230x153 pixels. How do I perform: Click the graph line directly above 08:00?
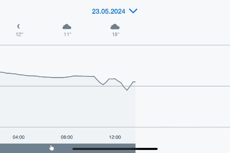(67, 77)
